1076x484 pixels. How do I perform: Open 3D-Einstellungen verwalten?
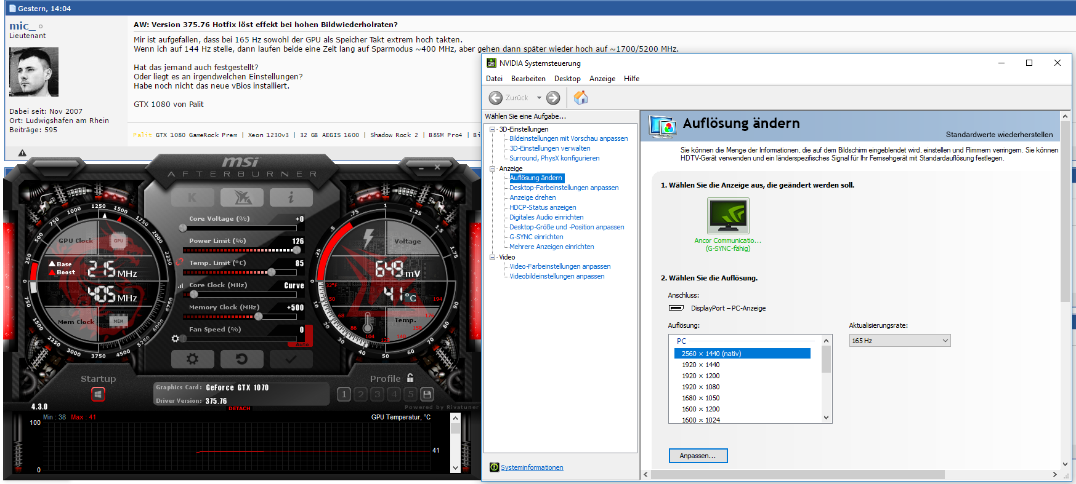click(550, 148)
